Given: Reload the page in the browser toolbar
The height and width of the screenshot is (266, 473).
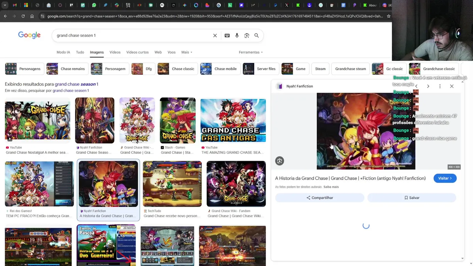Looking at the screenshot, I should (23, 16).
